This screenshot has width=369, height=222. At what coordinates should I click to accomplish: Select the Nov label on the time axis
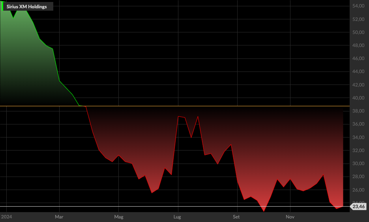[x=290, y=217]
